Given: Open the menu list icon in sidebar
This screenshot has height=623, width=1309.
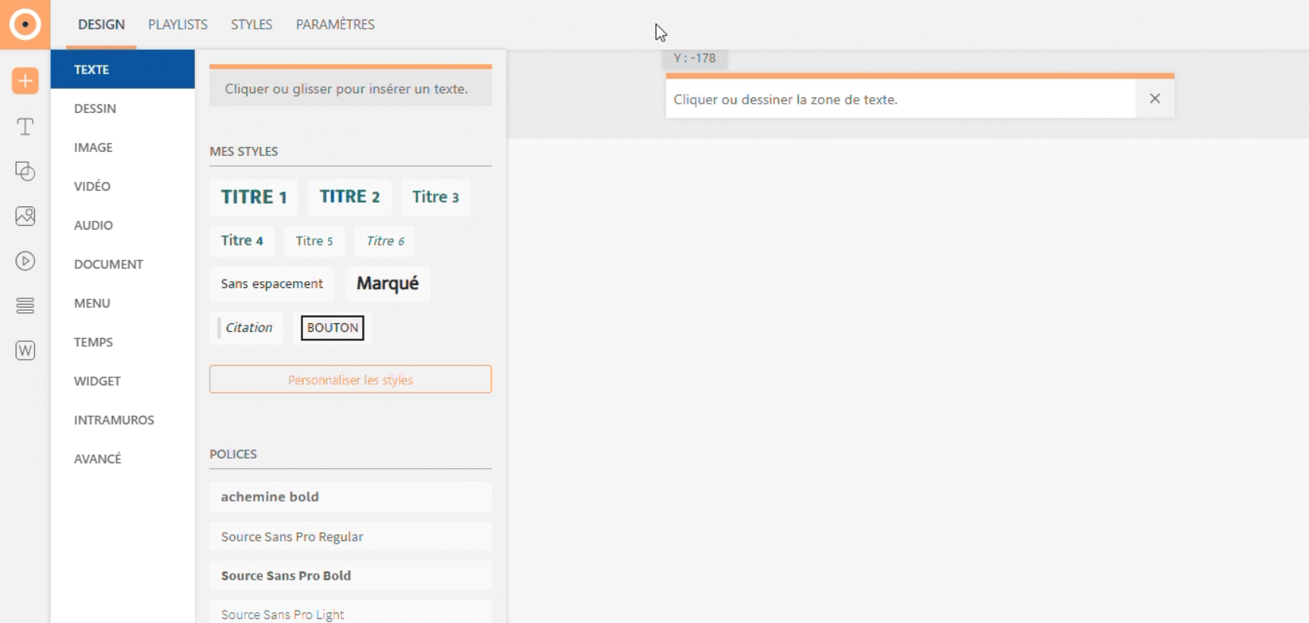Looking at the screenshot, I should pos(25,305).
